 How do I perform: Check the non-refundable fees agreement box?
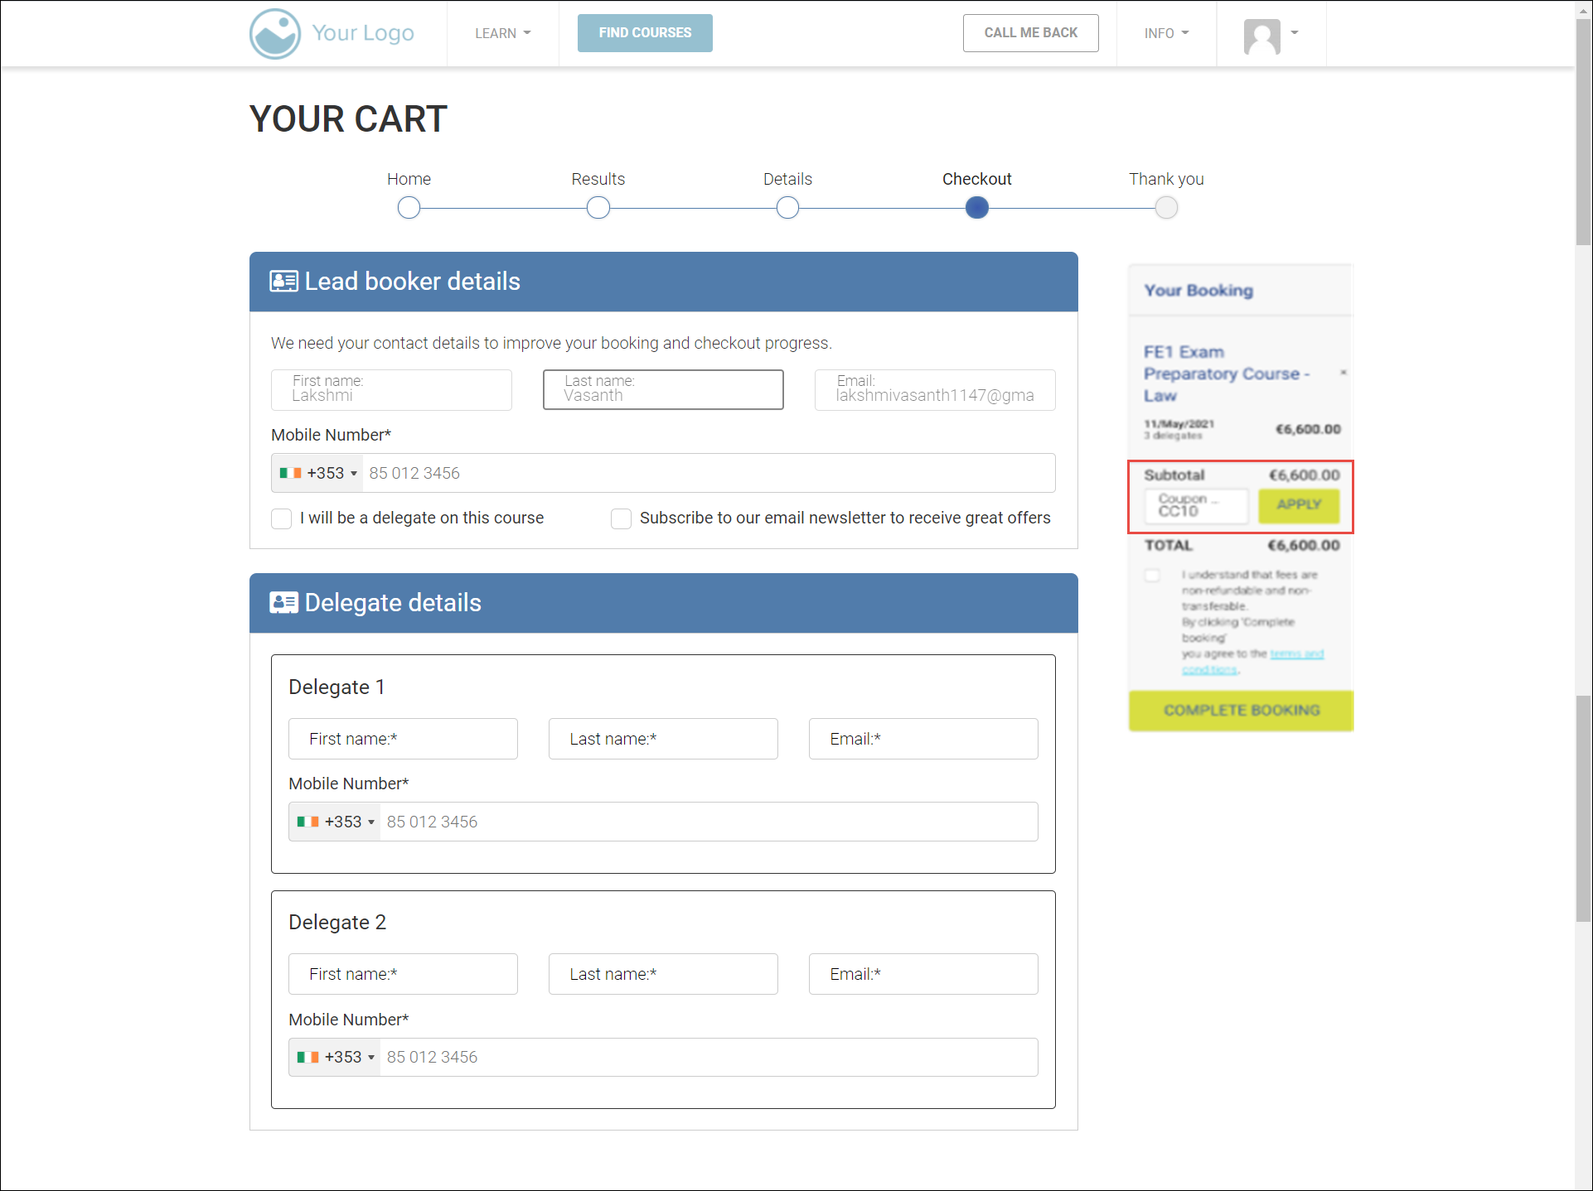point(1152,575)
